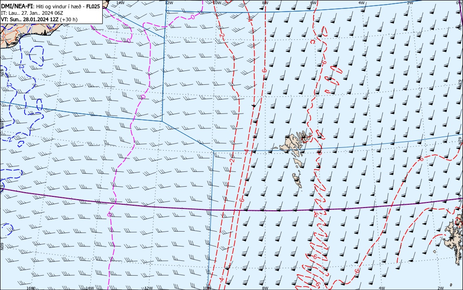Click the '16W' longitude label

click(x=31, y=288)
